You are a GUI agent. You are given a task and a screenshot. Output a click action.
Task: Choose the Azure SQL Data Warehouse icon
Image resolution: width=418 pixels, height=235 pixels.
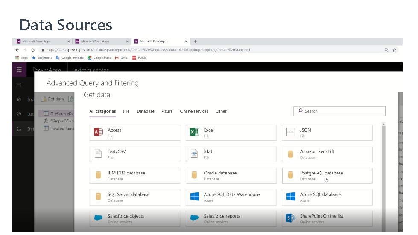(x=194, y=197)
